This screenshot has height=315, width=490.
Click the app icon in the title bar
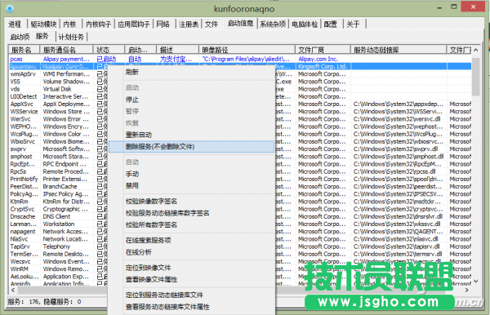click(x=9, y=8)
